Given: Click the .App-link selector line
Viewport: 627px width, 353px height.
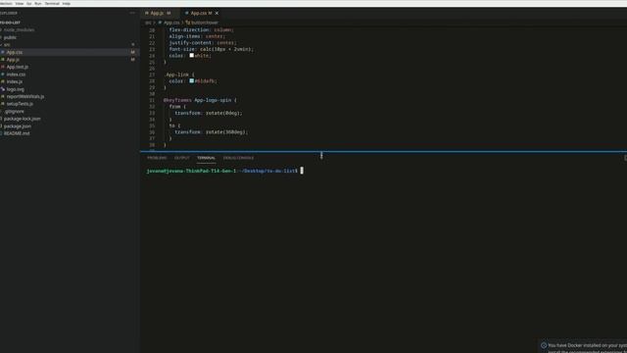Looking at the screenshot, I should 180,75.
